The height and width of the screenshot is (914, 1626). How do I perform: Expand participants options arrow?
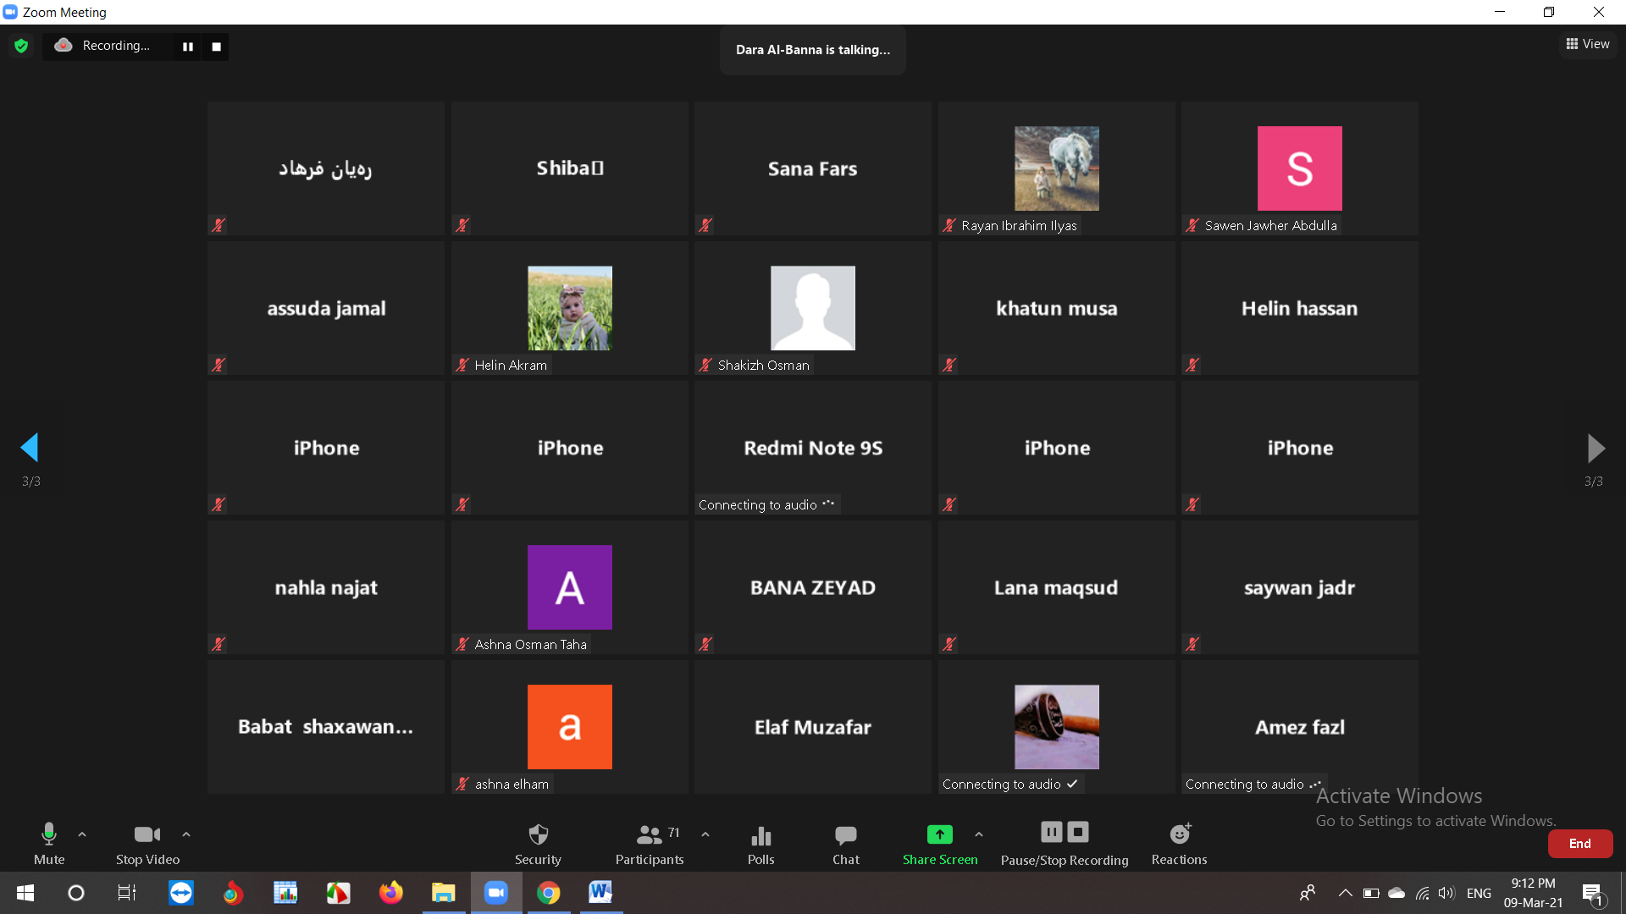[705, 834]
